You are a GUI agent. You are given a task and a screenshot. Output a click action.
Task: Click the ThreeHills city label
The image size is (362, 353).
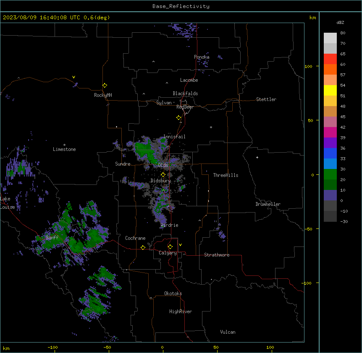[x=226, y=175]
